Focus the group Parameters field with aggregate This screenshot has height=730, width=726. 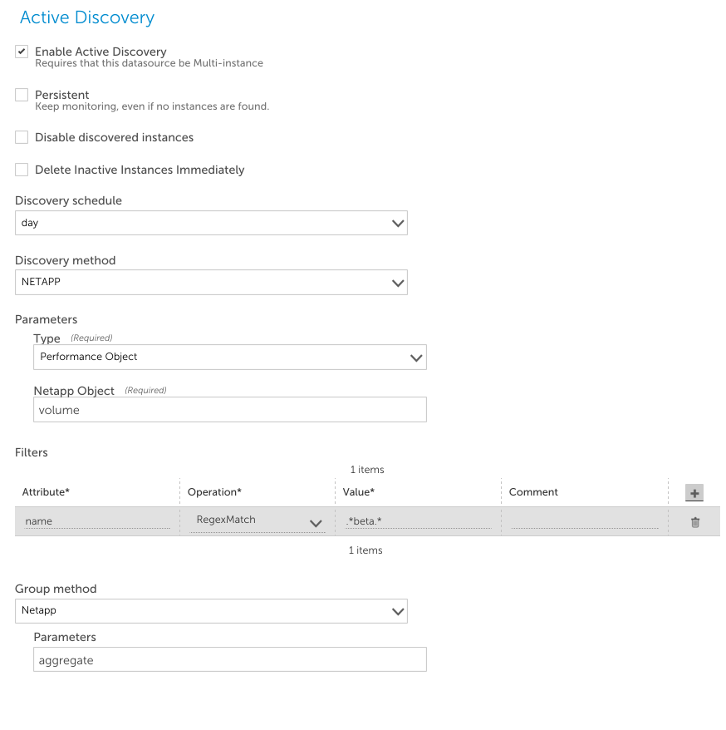tap(230, 659)
